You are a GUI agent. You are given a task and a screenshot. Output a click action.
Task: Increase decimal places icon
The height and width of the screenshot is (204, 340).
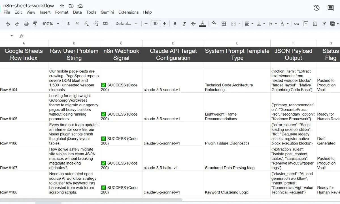(96, 24)
